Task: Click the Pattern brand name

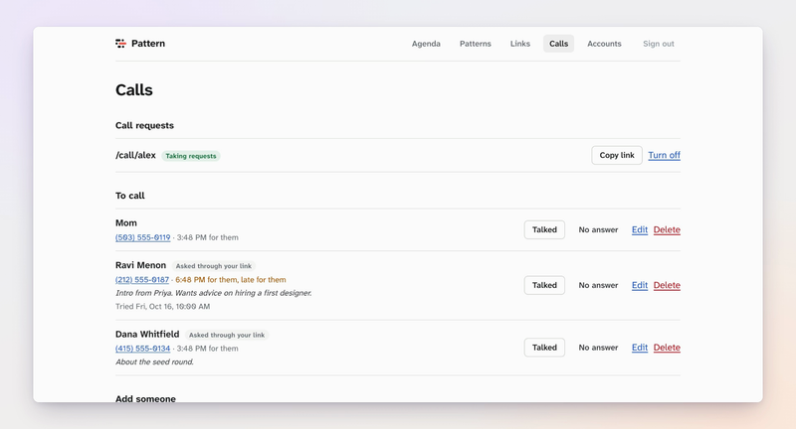Action: point(148,44)
